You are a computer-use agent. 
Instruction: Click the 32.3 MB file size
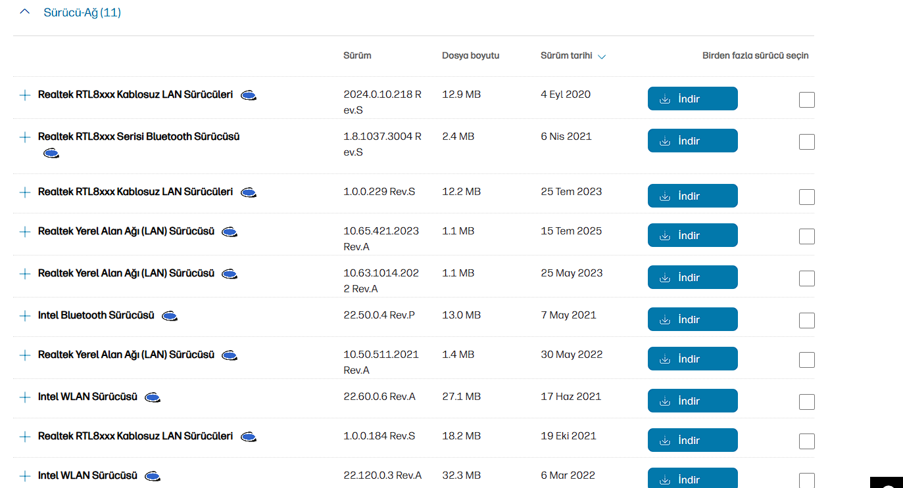[x=461, y=476]
